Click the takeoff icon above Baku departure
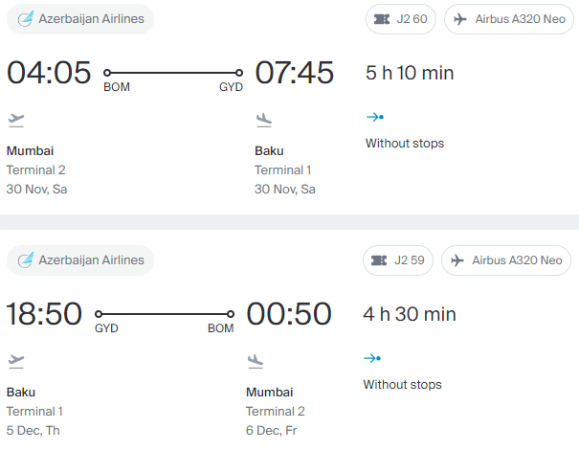The height and width of the screenshot is (451, 579). click(16, 362)
